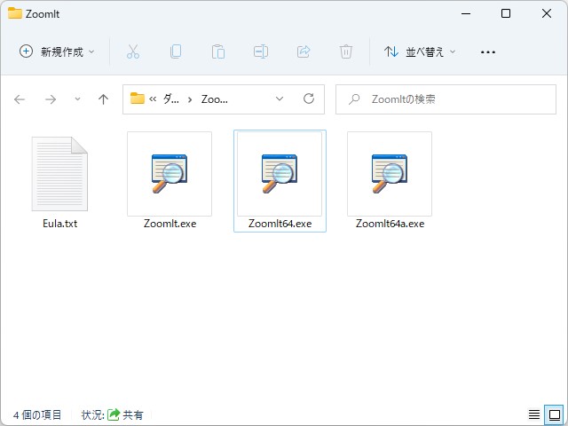568x426 pixels.
Task: Click the ダ... breadcrumb segment
Action: 170,99
